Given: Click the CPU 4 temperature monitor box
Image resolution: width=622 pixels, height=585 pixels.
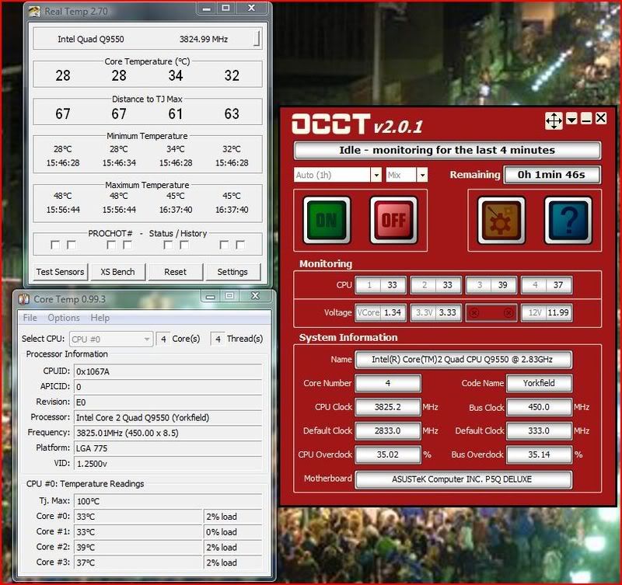Looking at the screenshot, I should point(547,285).
